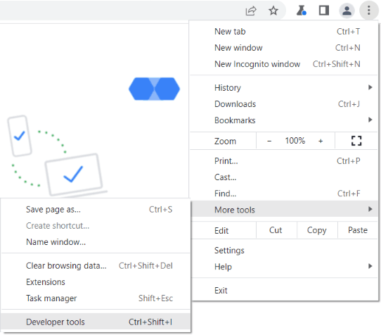The width and height of the screenshot is (381, 335).
Task: Open Chrome Settings
Action: pos(284,251)
